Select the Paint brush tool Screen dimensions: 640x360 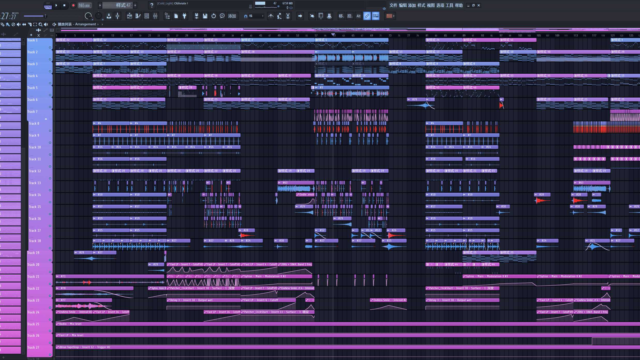(x=8, y=24)
